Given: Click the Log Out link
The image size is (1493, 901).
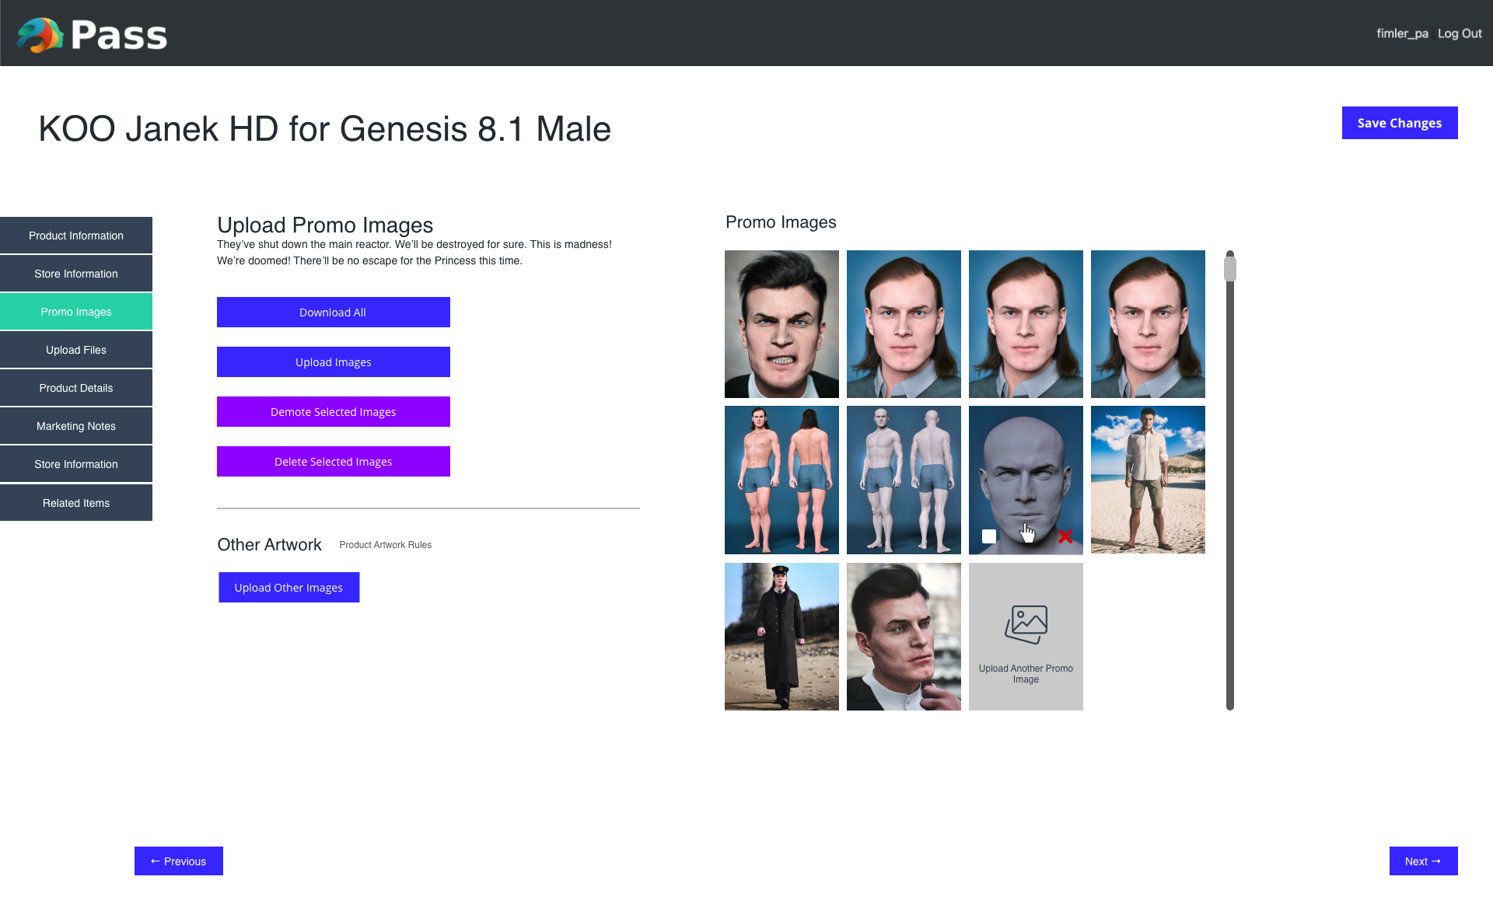Looking at the screenshot, I should tap(1460, 33).
